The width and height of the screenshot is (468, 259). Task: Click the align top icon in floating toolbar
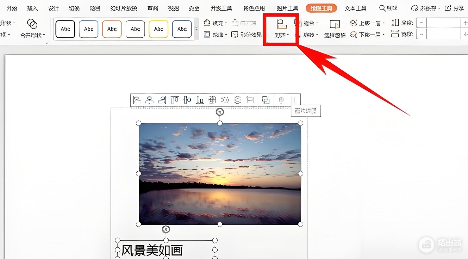pos(175,100)
